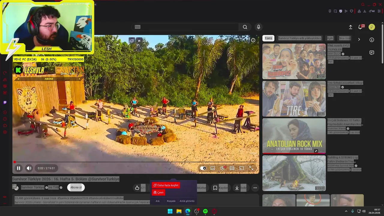Start voice search with microphone

click(x=259, y=27)
